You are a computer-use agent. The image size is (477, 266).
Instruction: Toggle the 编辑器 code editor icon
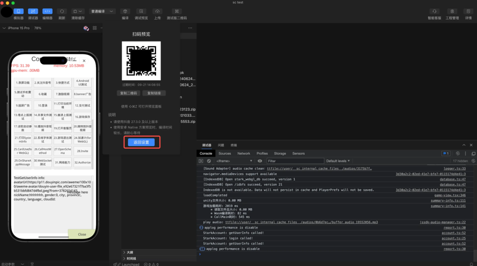[x=47, y=11]
